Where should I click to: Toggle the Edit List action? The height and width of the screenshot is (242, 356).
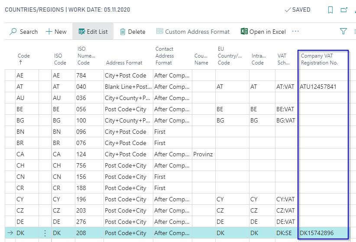coord(93,31)
